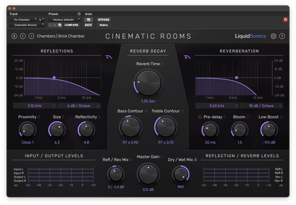
Task: Open the insert slot b dropdown
Action: pyautogui.click(x=41, y=20)
